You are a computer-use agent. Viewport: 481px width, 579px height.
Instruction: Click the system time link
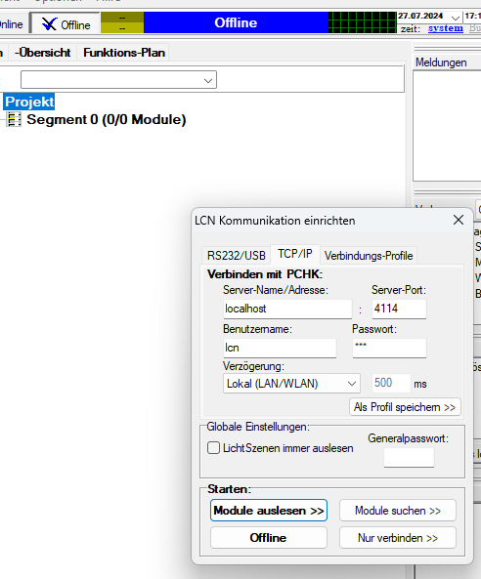[445, 28]
